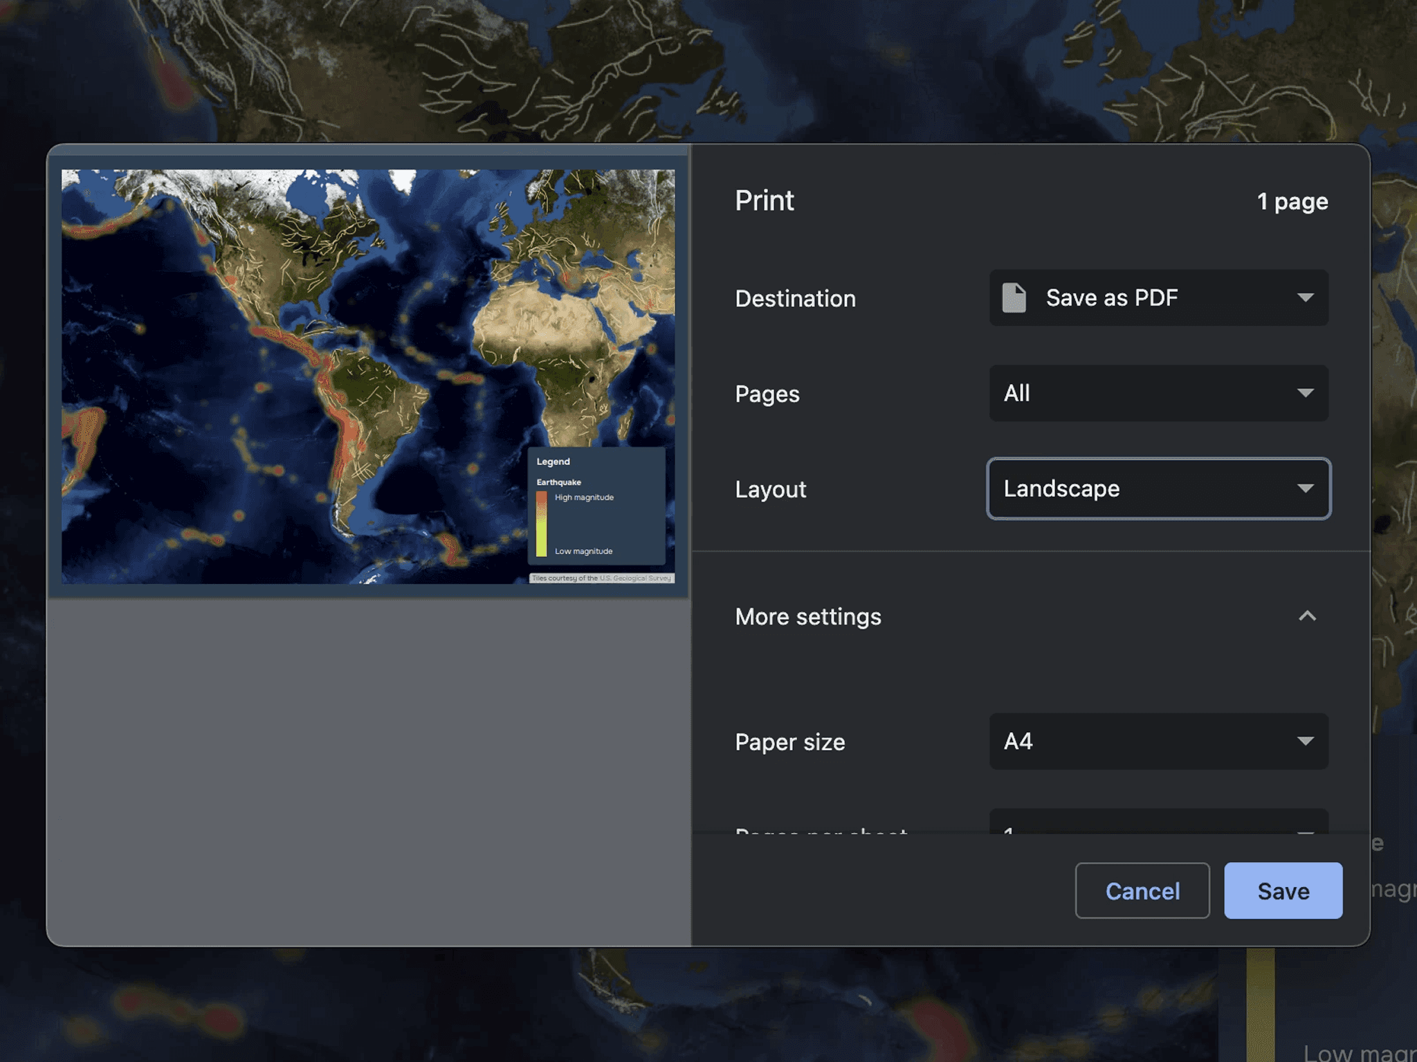The image size is (1417, 1062).
Task: Open the Landscape layout dropdown
Action: pyautogui.click(x=1158, y=488)
